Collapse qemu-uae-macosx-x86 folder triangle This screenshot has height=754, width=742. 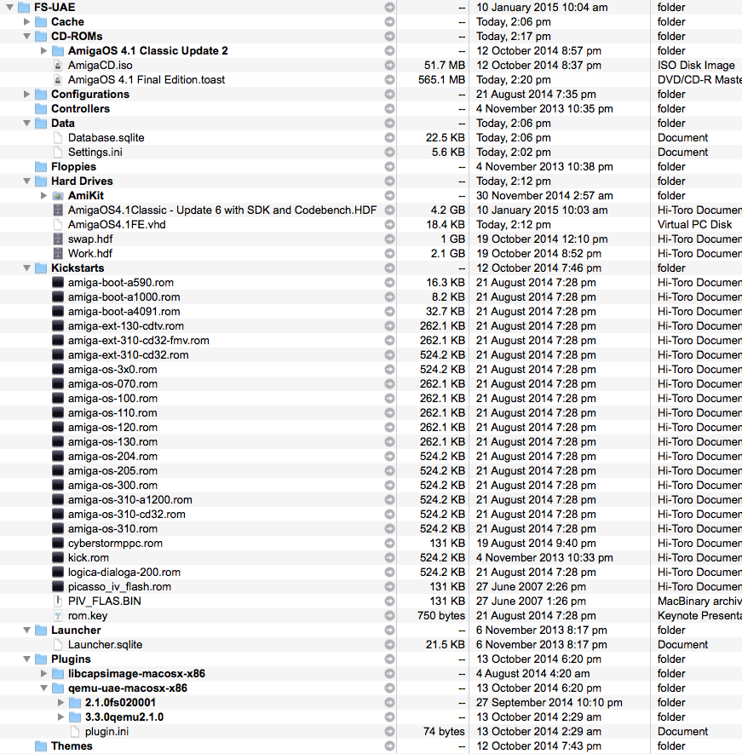[43, 688]
